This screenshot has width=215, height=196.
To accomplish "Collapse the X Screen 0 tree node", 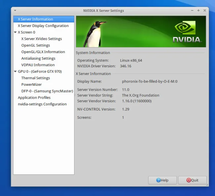I will click(x=15, y=32).
